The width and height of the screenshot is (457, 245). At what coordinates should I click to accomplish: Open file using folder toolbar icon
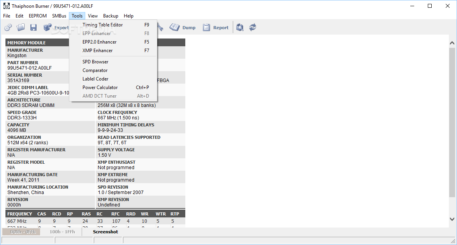[21, 27]
